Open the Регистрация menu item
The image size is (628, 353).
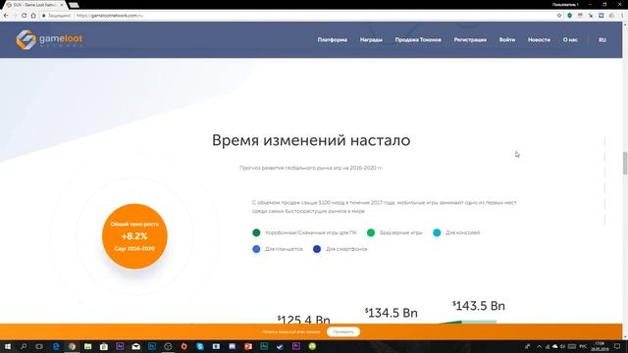click(470, 39)
